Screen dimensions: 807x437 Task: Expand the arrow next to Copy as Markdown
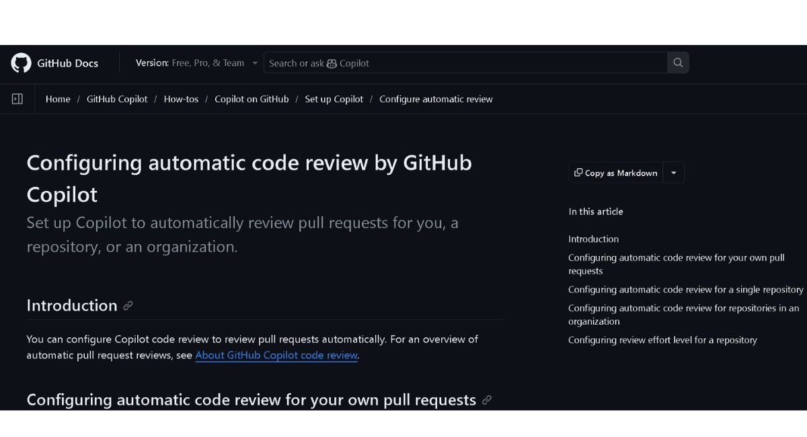tap(674, 173)
